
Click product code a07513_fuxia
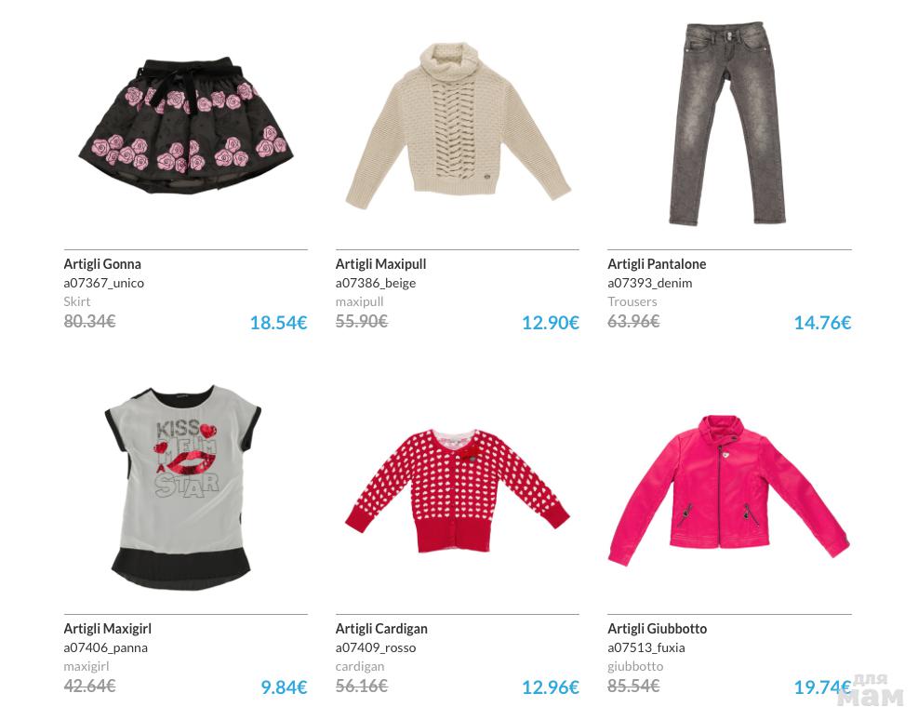pyautogui.click(x=646, y=648)
